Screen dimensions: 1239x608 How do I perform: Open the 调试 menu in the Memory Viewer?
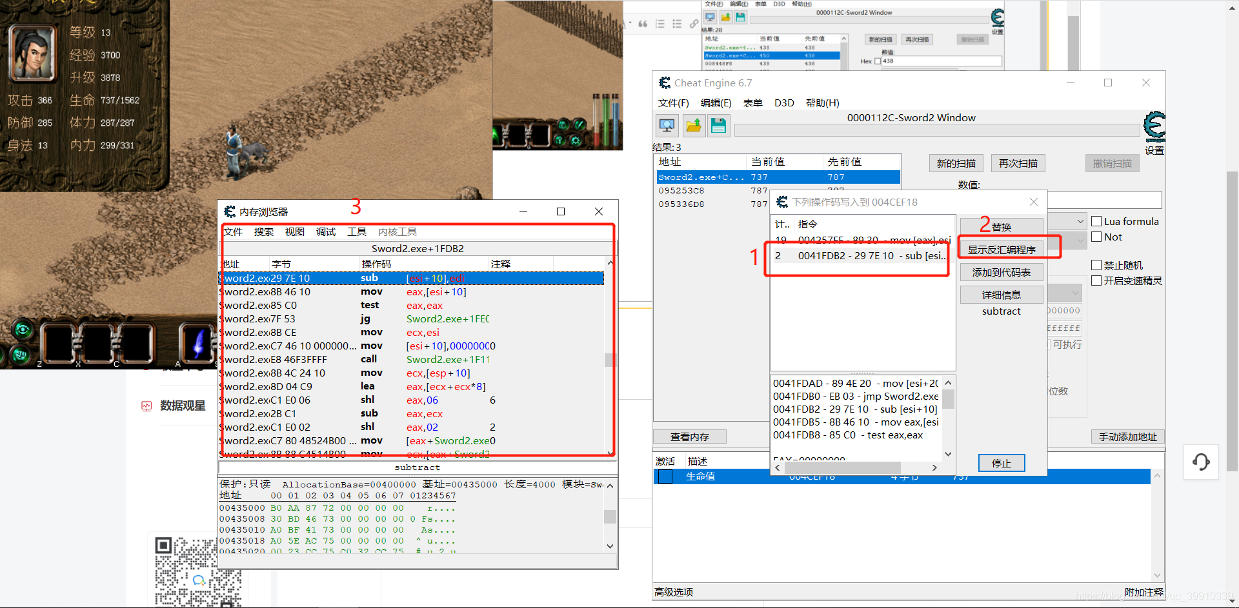point(326,232)
